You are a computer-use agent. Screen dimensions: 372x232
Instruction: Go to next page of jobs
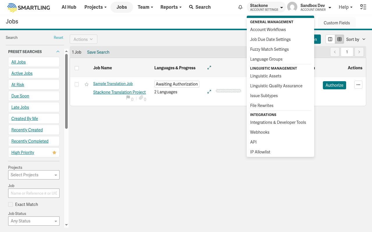point(359,52)
